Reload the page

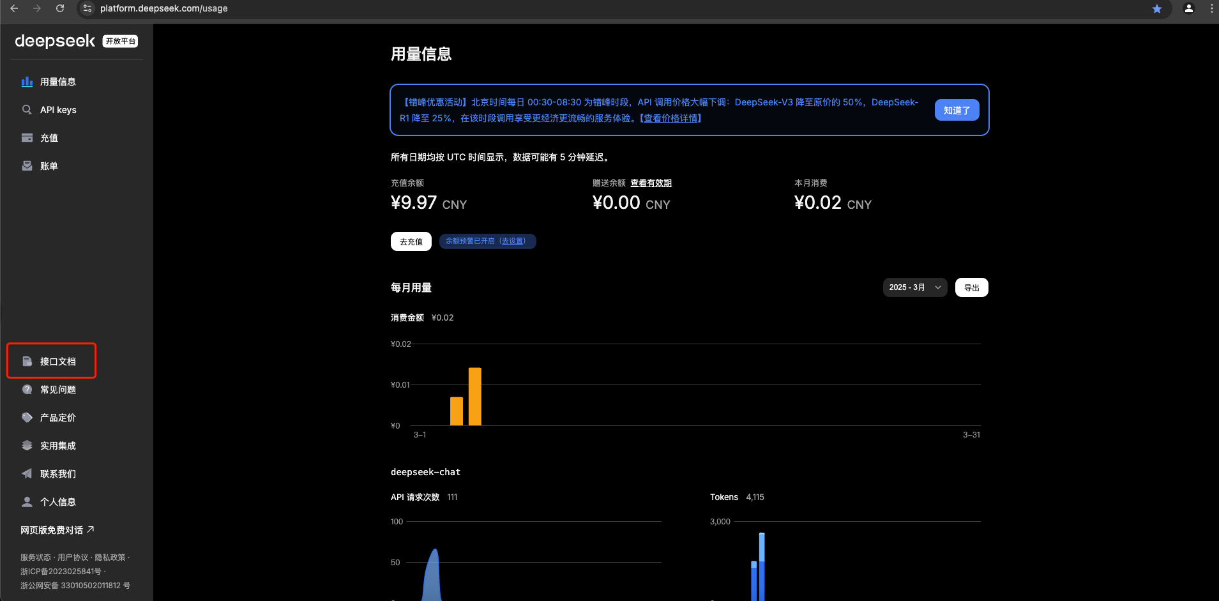pyautogui.click(x=60, y=8)
